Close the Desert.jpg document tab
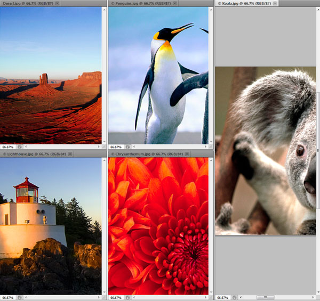This screenshot has width=320, height=301. [57, 3]
